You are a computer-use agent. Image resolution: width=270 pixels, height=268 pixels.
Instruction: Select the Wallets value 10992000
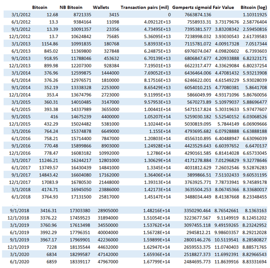click(109, 153)
